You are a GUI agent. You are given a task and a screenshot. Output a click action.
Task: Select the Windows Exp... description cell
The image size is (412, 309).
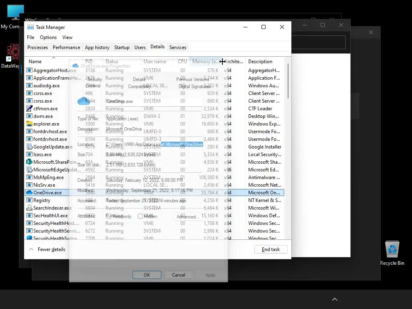[x=265, y=124]
